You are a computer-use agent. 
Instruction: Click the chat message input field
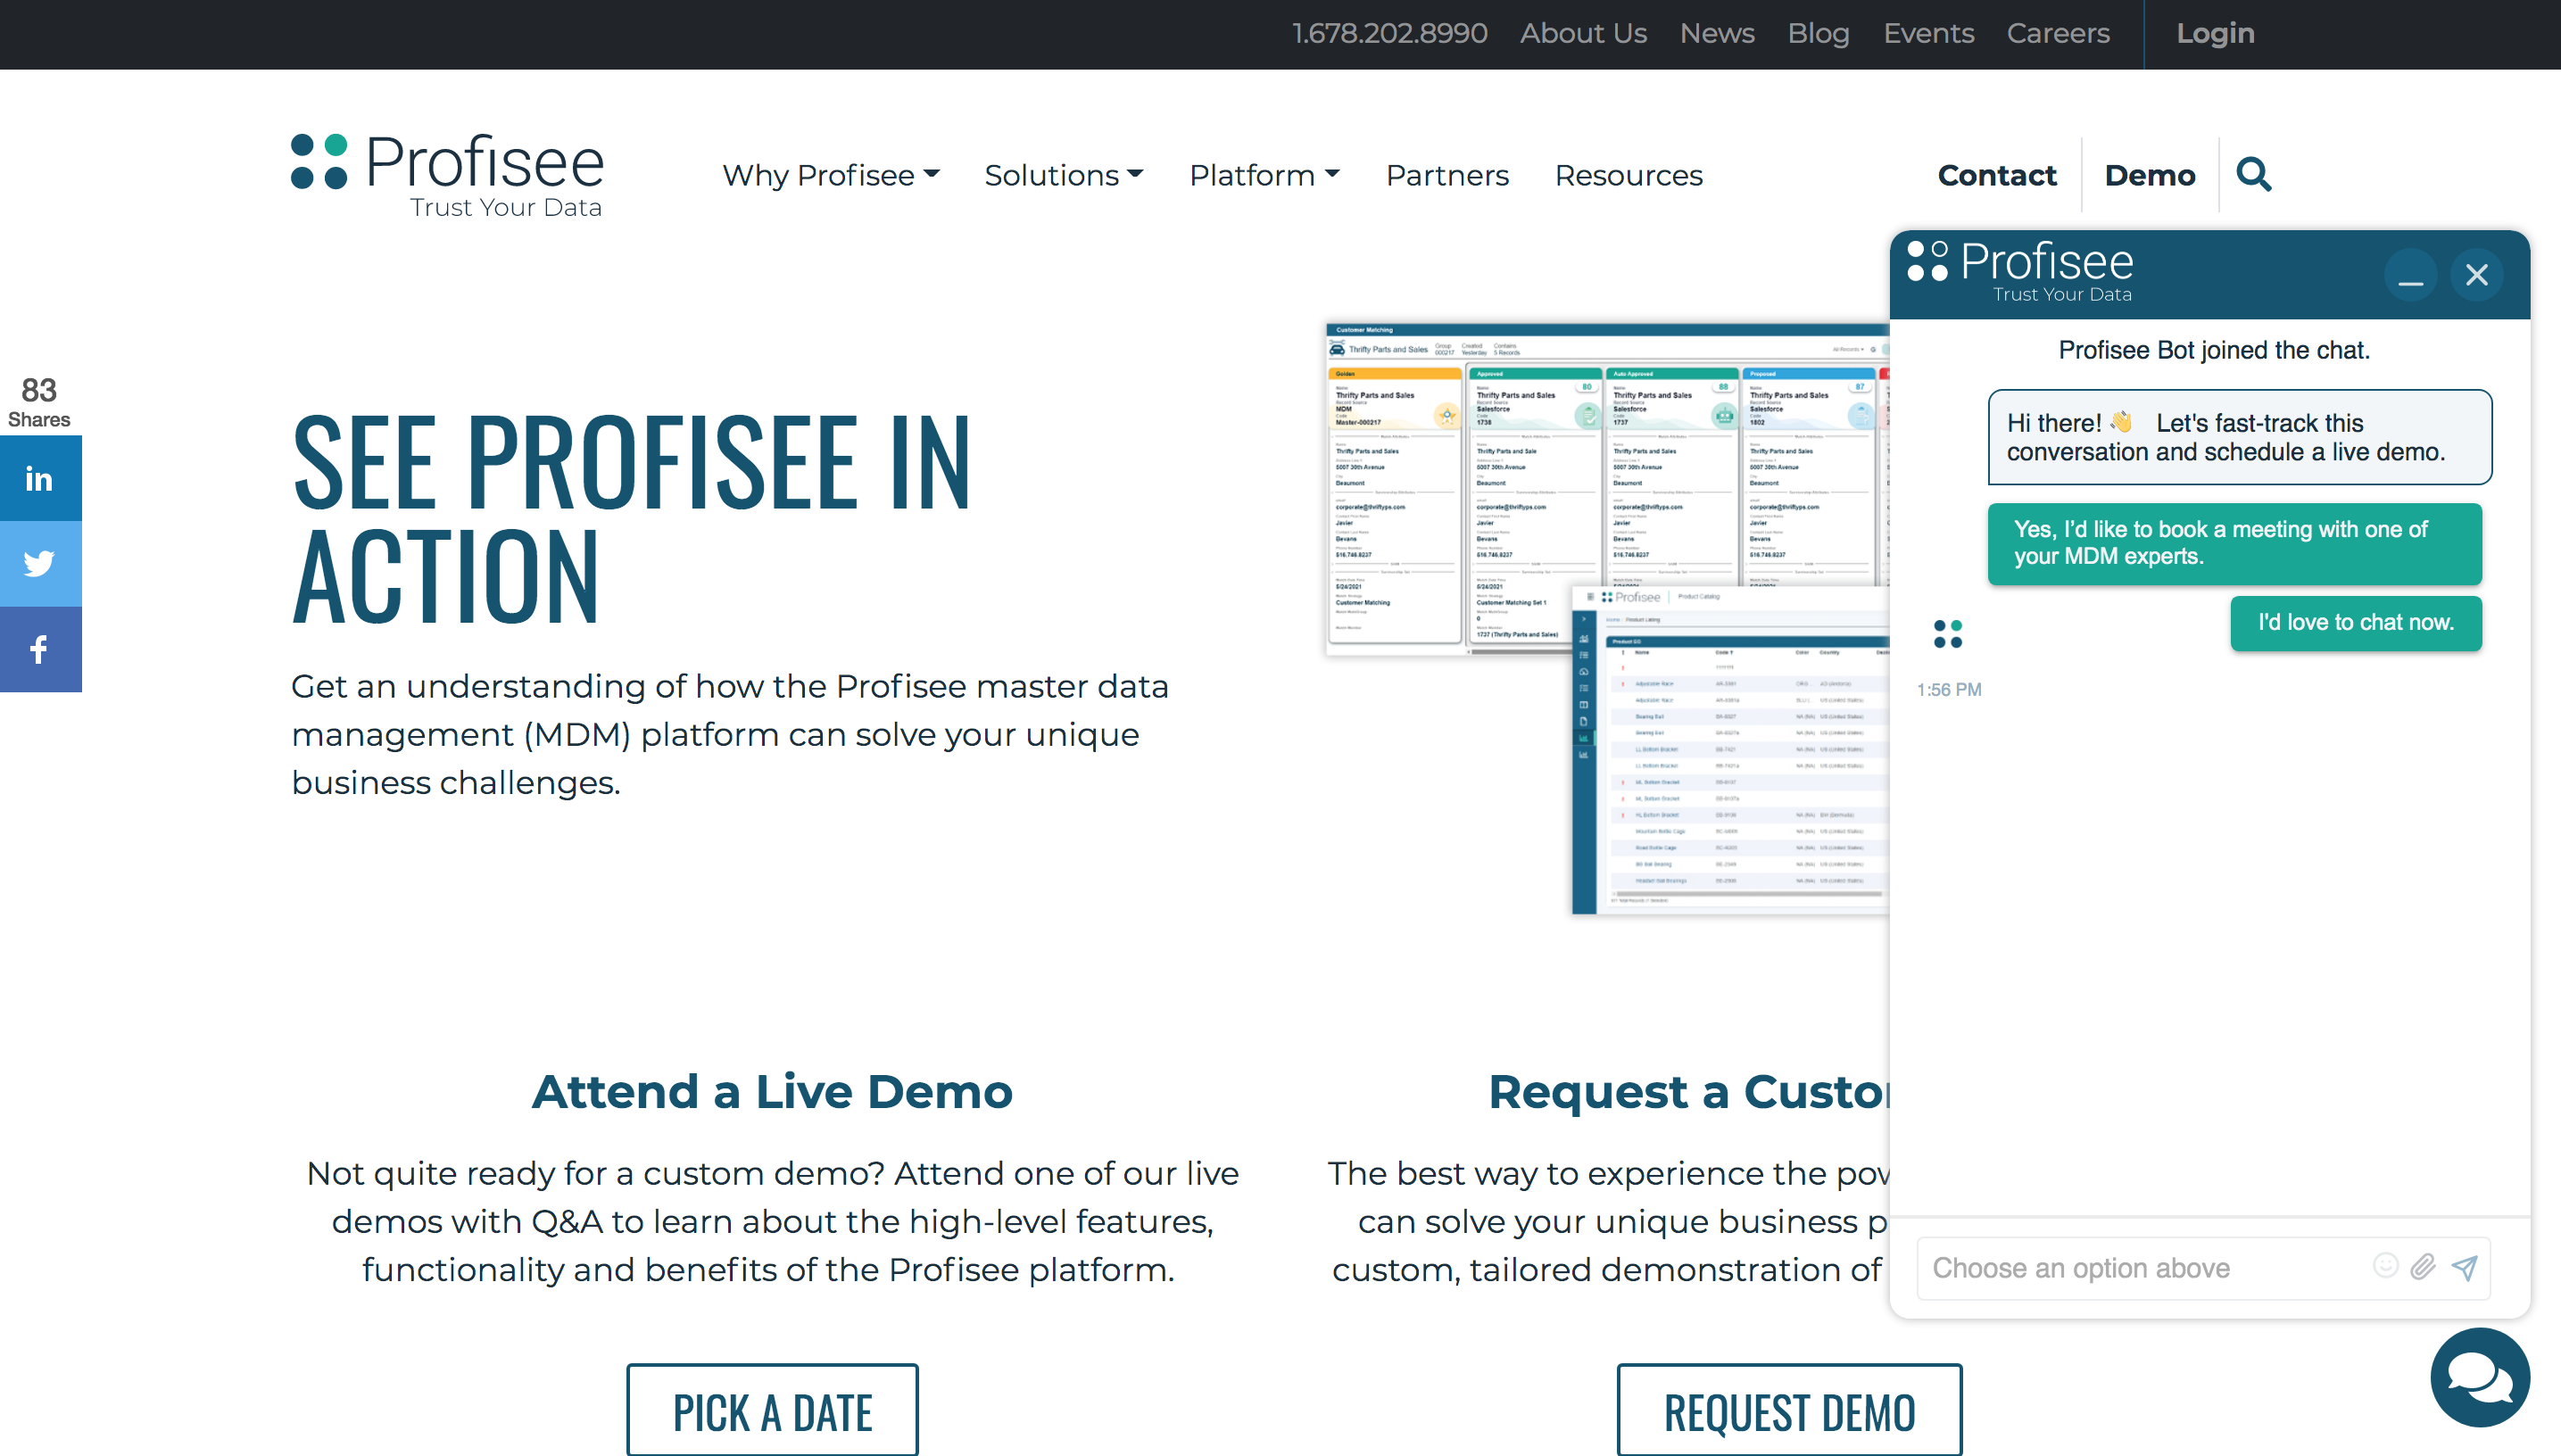pyautogui.click(x=2140, y=1268)
